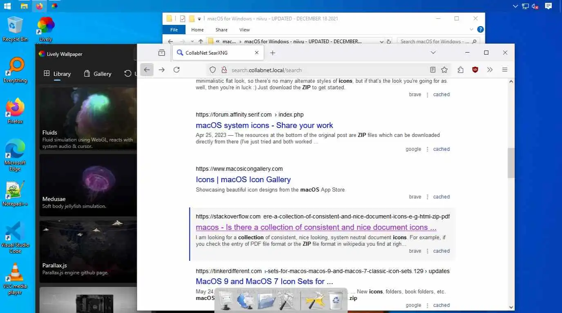
Task: Go back in File Explorer
Action: tap(170, 41)
